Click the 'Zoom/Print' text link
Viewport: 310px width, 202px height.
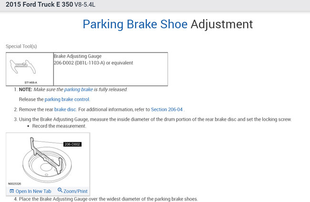tap(75, 191)
